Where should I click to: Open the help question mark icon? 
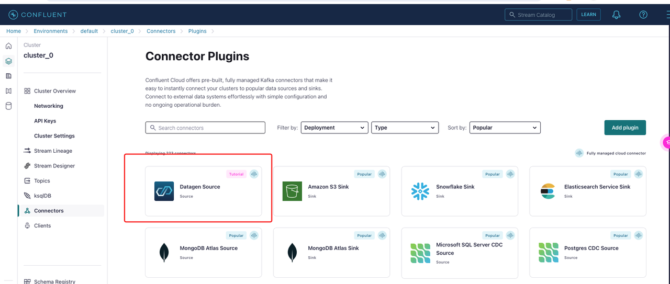(x=643, y=15)
